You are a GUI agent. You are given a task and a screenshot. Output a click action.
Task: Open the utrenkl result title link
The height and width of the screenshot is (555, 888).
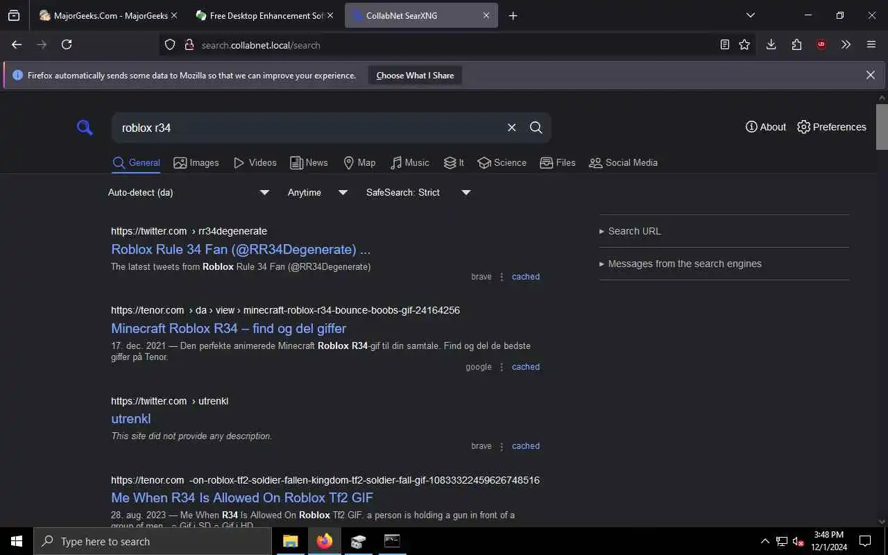[x=131, y=419]
